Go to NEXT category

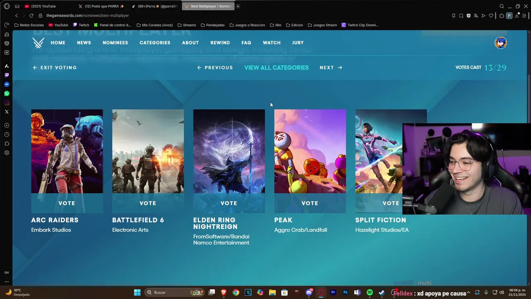point(331,68)
